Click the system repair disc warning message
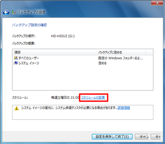Viewport: 165px width, 144px height. tap(69, 108)
